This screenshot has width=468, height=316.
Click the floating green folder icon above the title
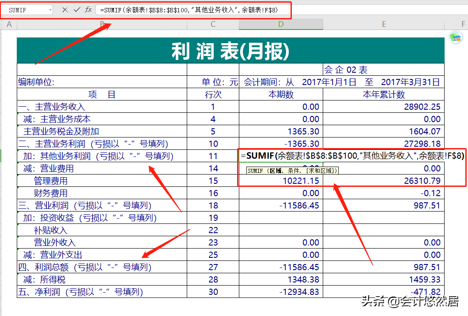(x=455, y=37)
